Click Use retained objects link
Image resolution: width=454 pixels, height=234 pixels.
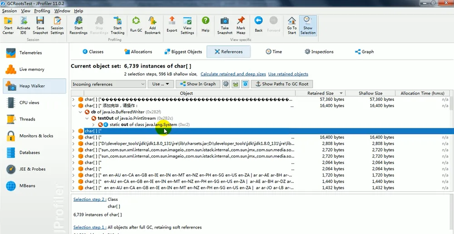pyautogui.click(x=288, y=74)
